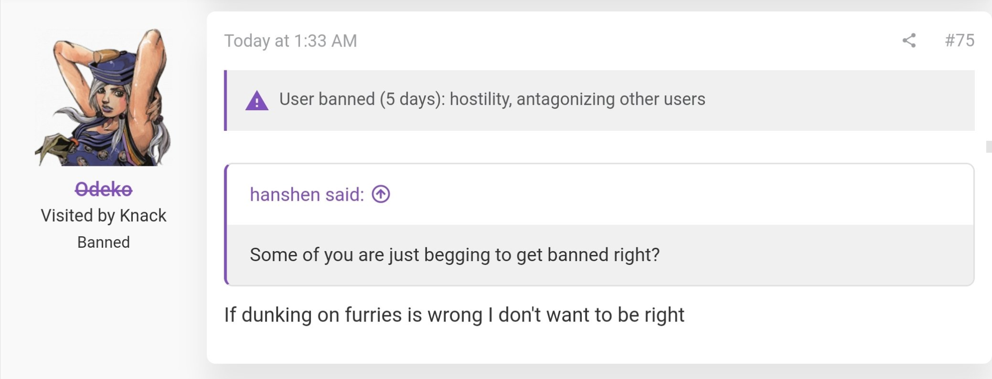Viewport: 992px width, 379px height.
Task: Click the quoted 'begging to get banned' text
Action: click(x=454, y=254)
